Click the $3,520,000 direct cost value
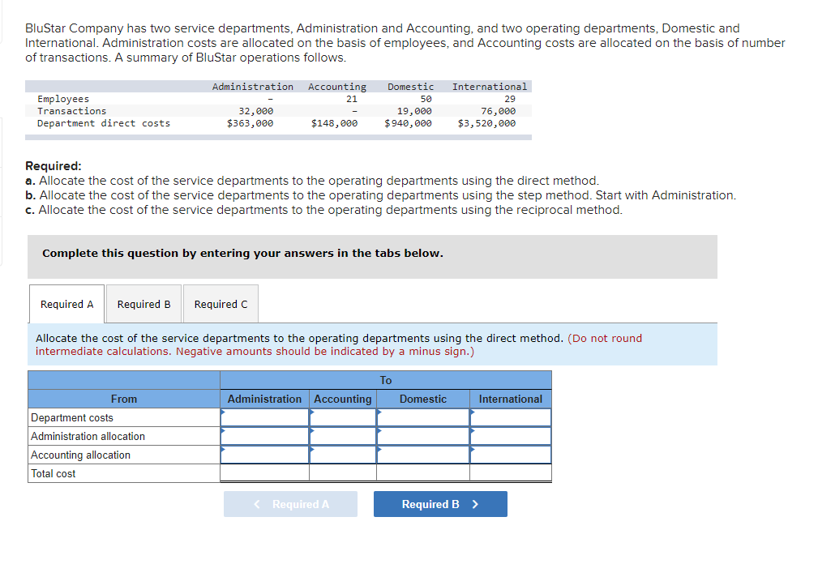Viewport: 818px width, 564px height. (486, 123)
